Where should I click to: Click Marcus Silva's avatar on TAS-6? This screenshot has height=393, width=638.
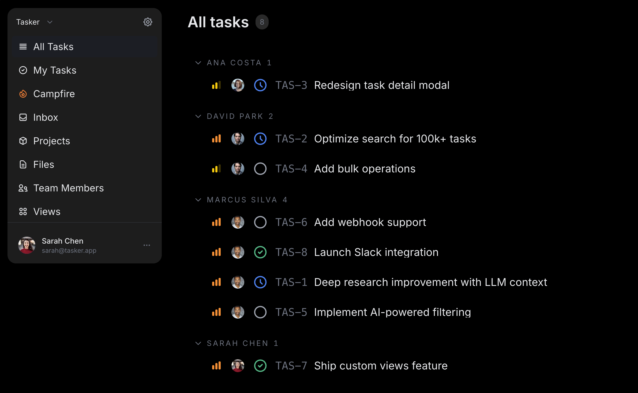pyautogui.click(x=238, y=222)
